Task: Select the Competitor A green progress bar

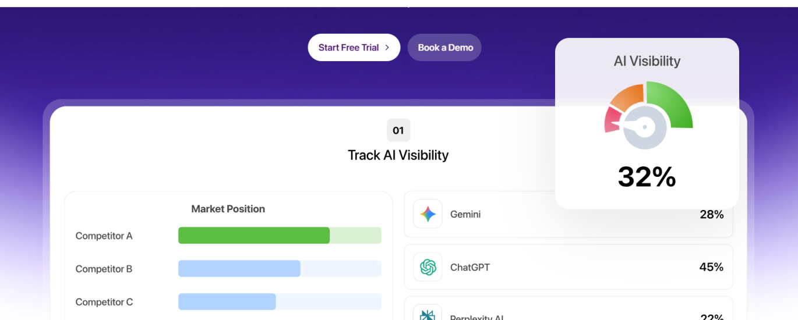Action: tap(254, 236)
